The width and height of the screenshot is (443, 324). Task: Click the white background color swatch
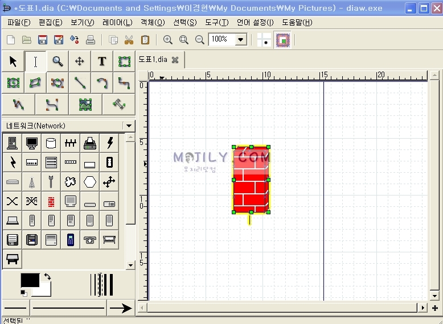click(x=44, y=291)
